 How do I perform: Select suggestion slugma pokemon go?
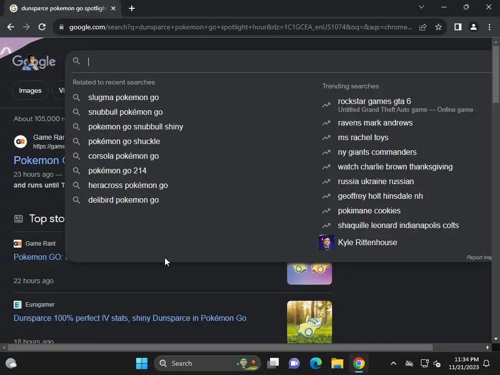124,97
